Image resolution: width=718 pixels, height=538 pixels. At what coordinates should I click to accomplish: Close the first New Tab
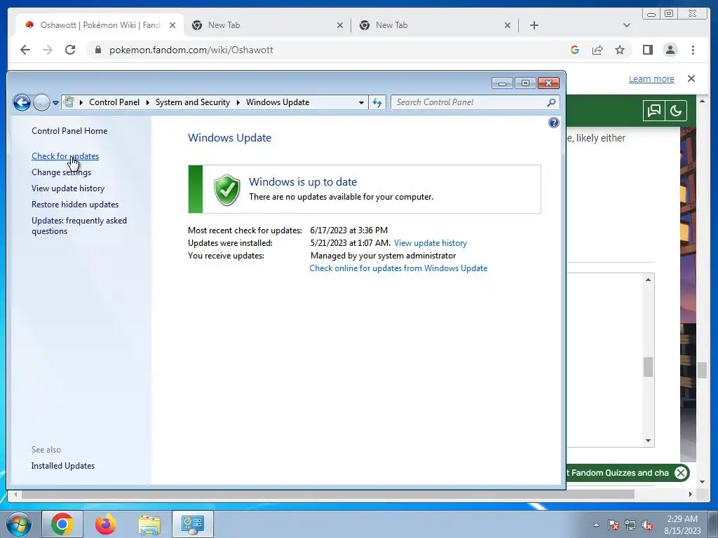coord(340,25)
